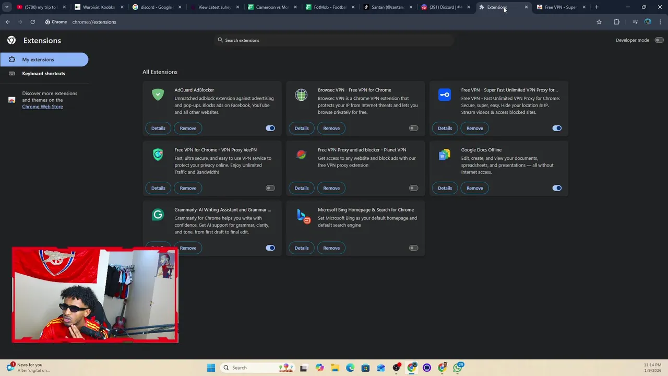
Task: Disable the Google Docs Offline toggle
Action: (x=557, y=188)
